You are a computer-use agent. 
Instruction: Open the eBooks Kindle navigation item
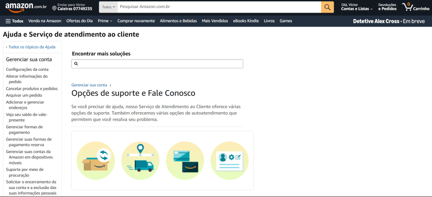[246, 21]
